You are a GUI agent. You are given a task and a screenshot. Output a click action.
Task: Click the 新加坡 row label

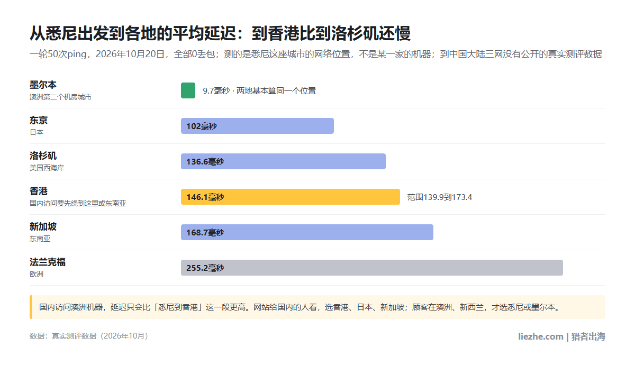pyautogui.click(x=43, y=226)
